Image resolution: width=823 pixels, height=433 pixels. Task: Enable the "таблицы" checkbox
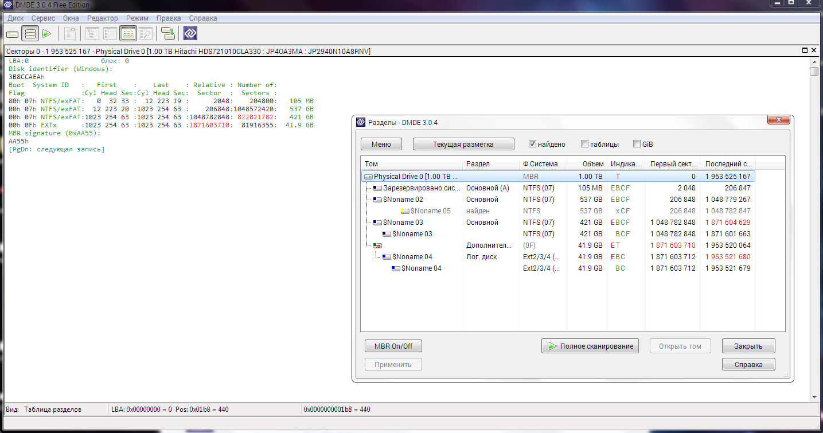(584, 144)
